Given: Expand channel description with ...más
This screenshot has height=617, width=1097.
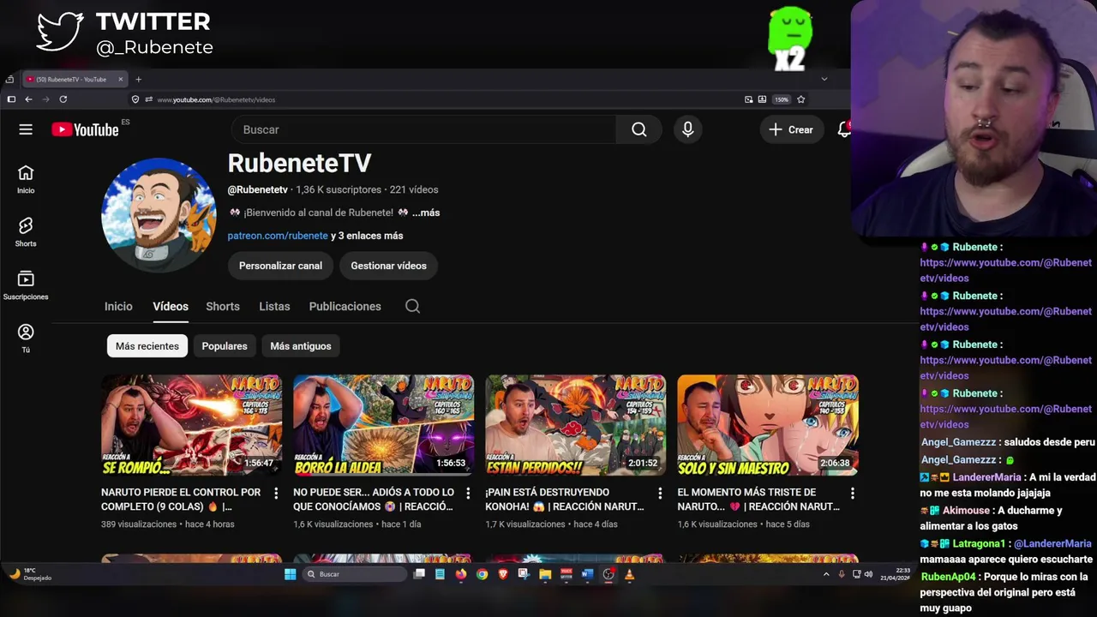Looking at the screenshot, I should 426,213.
